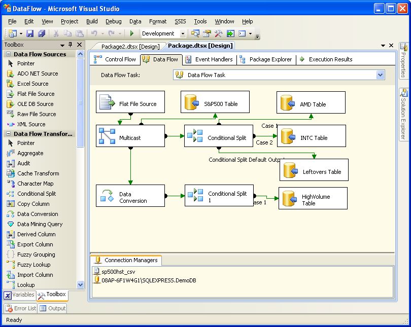
Task: Switch to the Execution Results tab
Action: point(326,59)
